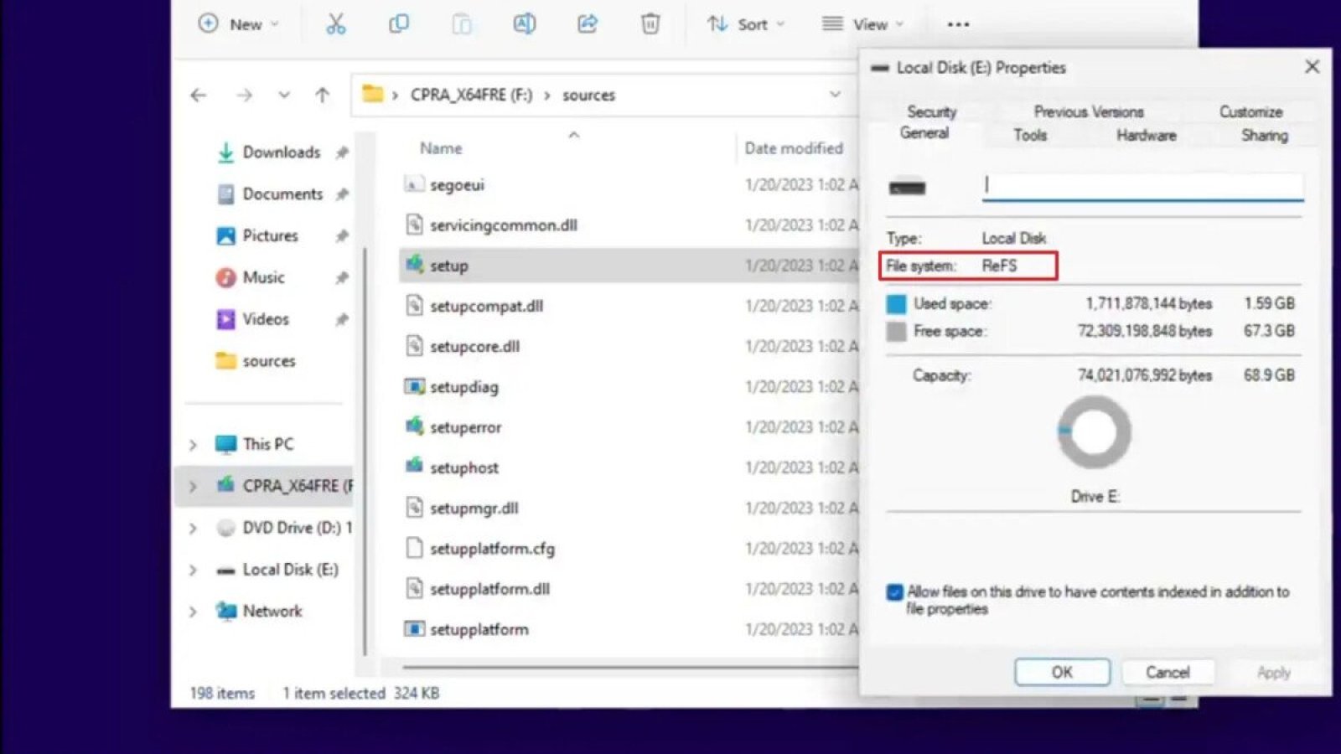Click the navigation pane vertical scrollbar

[x=365, y=450]
